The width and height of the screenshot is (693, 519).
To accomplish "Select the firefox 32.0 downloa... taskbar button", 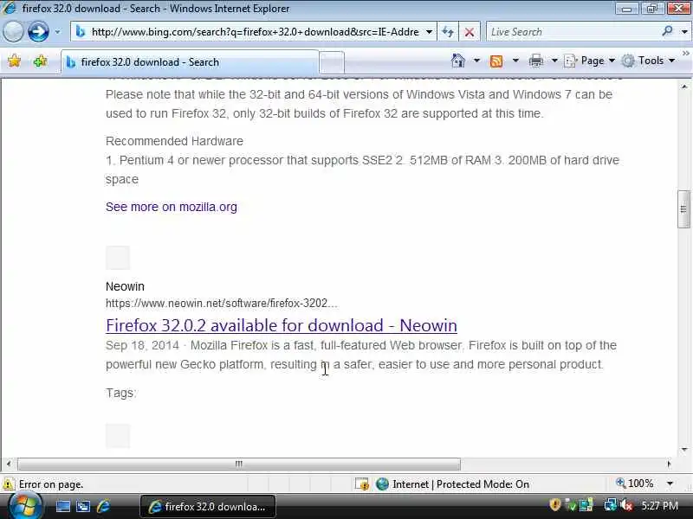I will [208, 507].
